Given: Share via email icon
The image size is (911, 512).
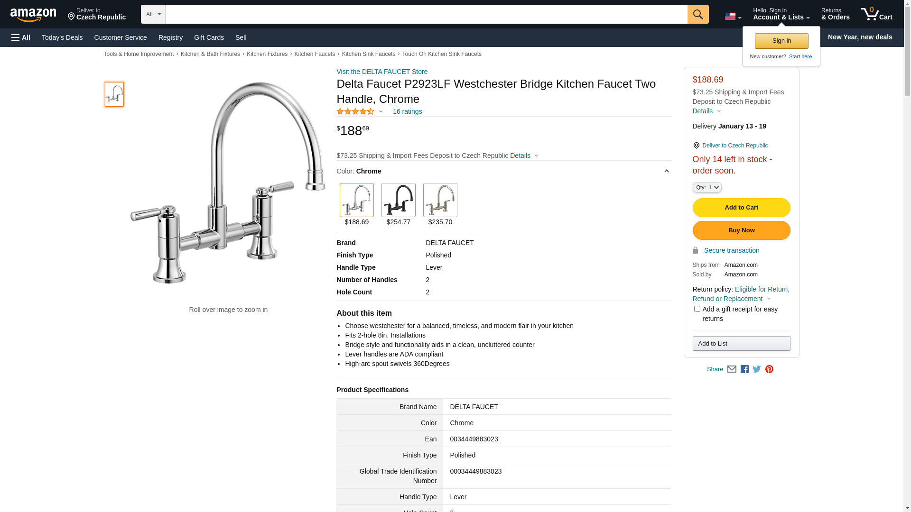Looking at the screenshot, I should click(x=732, y=369).
